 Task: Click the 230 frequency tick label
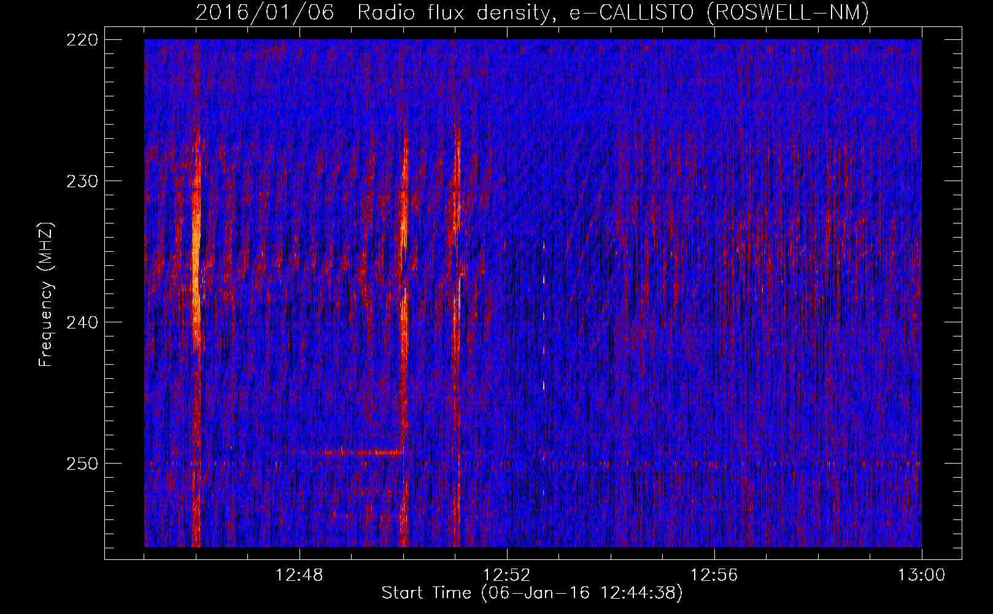pyautogui.click(x=82, y=182)
